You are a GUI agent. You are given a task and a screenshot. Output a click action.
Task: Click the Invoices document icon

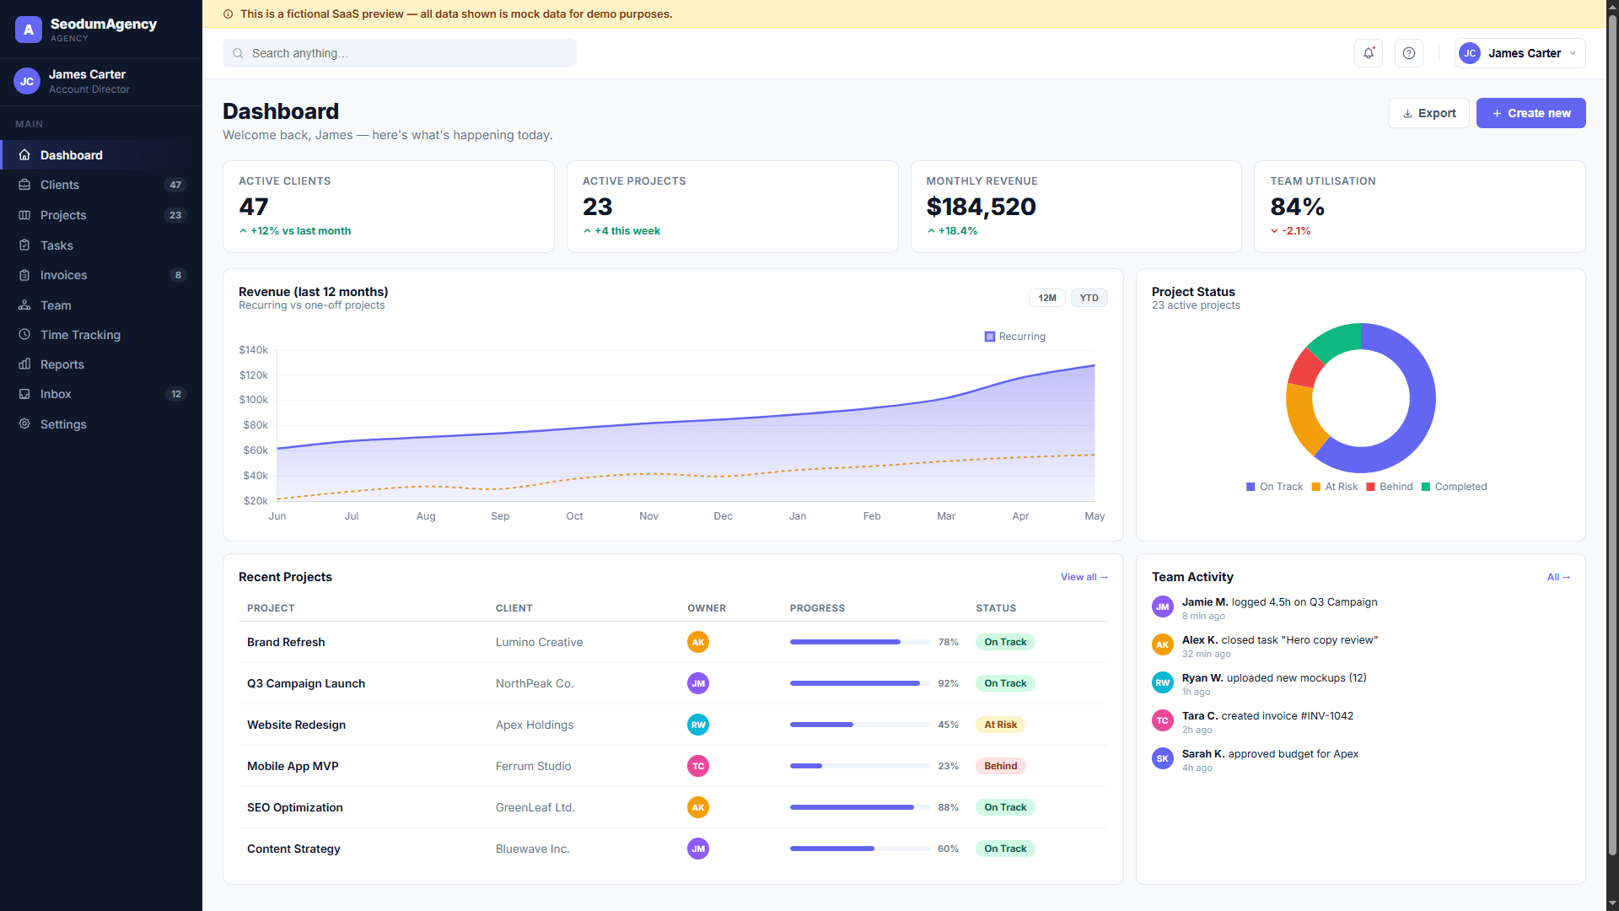24,275
